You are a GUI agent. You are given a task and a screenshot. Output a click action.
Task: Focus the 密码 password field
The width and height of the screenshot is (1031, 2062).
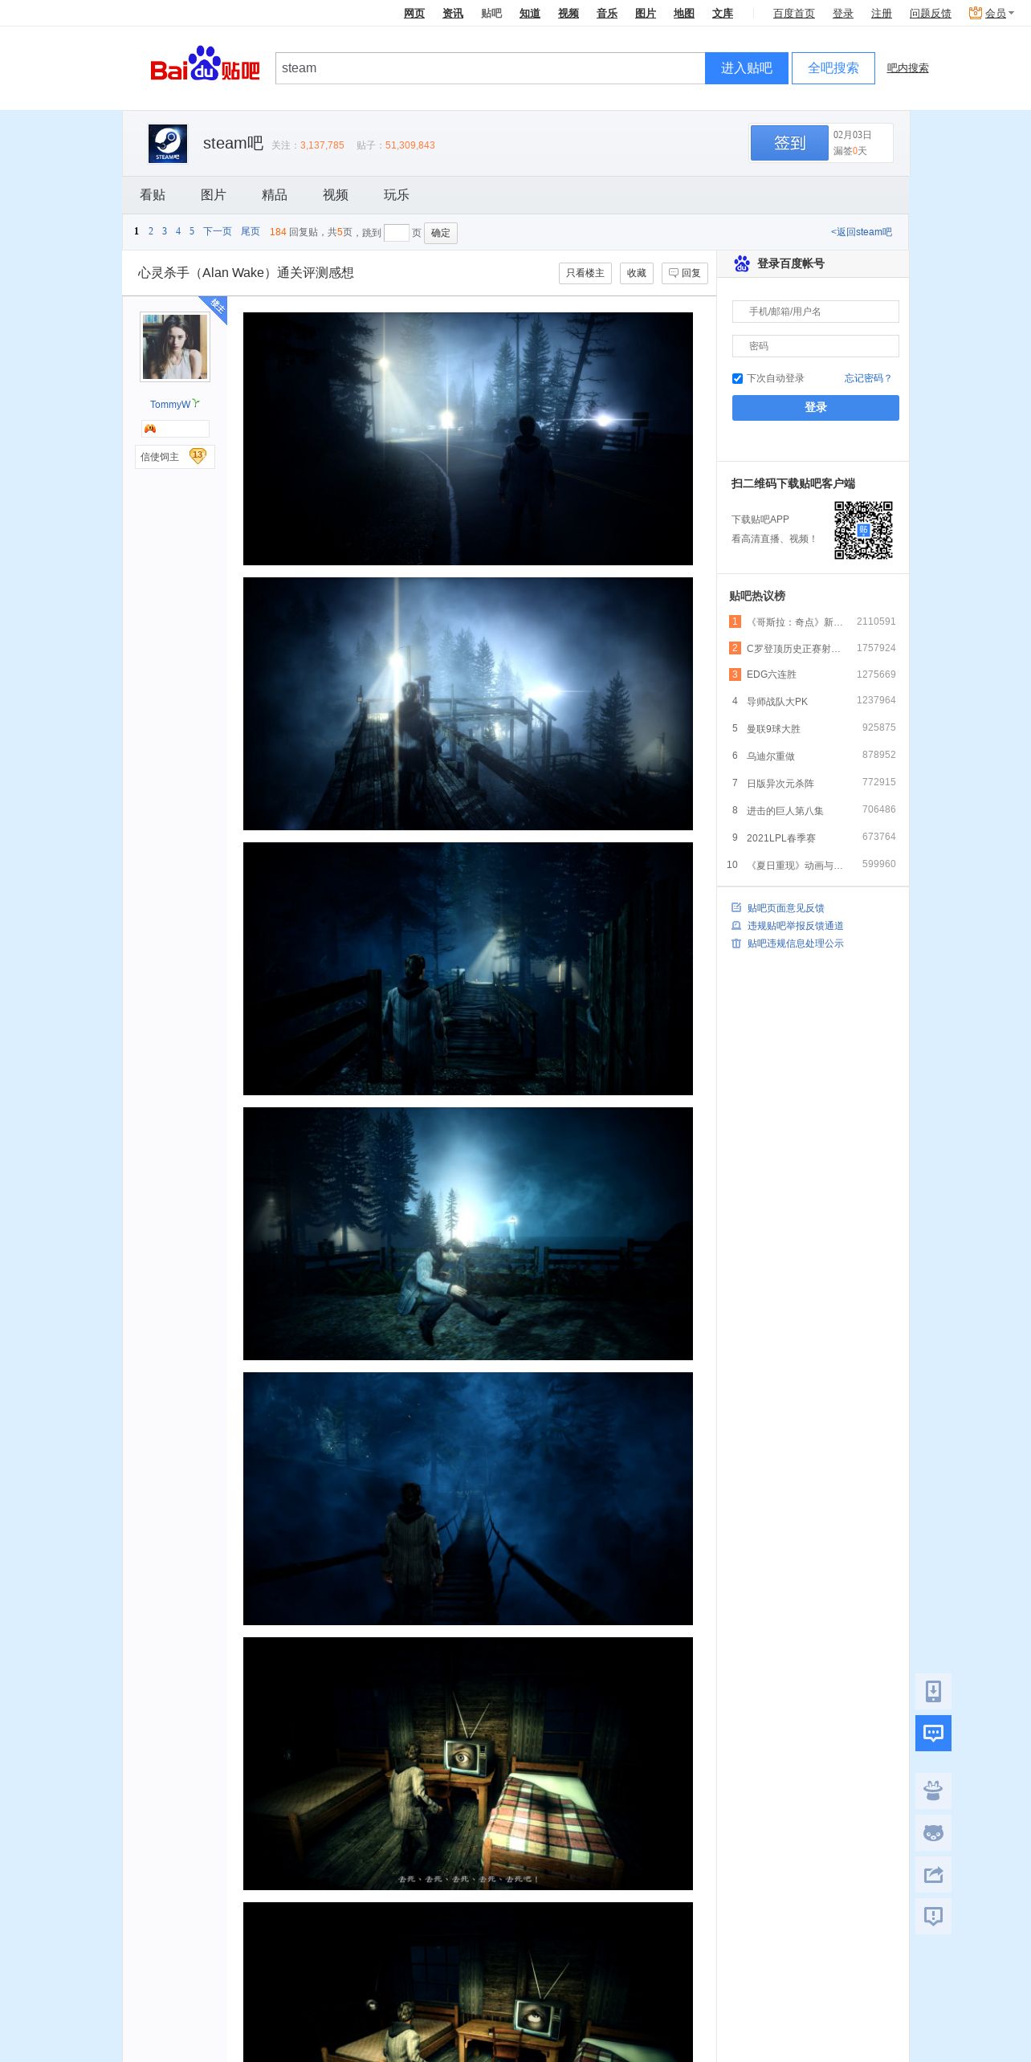tap(816, 346)
